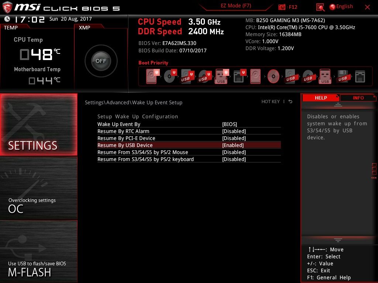The width and height of the screenshot is (378, 283).
Task: Click the Boot Priority heading
Action: click(153, 63)
